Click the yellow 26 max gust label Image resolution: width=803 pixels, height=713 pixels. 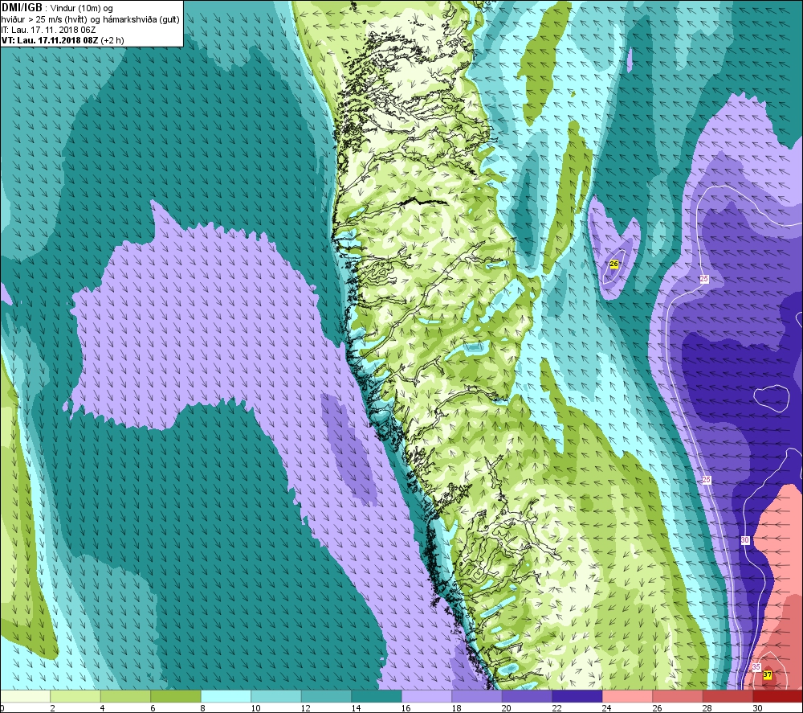[614, 264]
